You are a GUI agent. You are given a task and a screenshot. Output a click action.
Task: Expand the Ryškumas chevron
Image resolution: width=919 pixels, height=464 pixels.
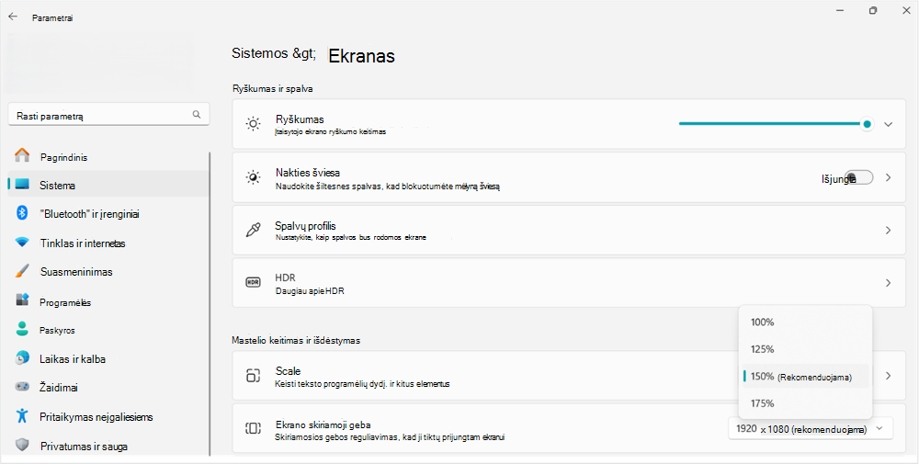pyautogui.click(x=889, y=124)
